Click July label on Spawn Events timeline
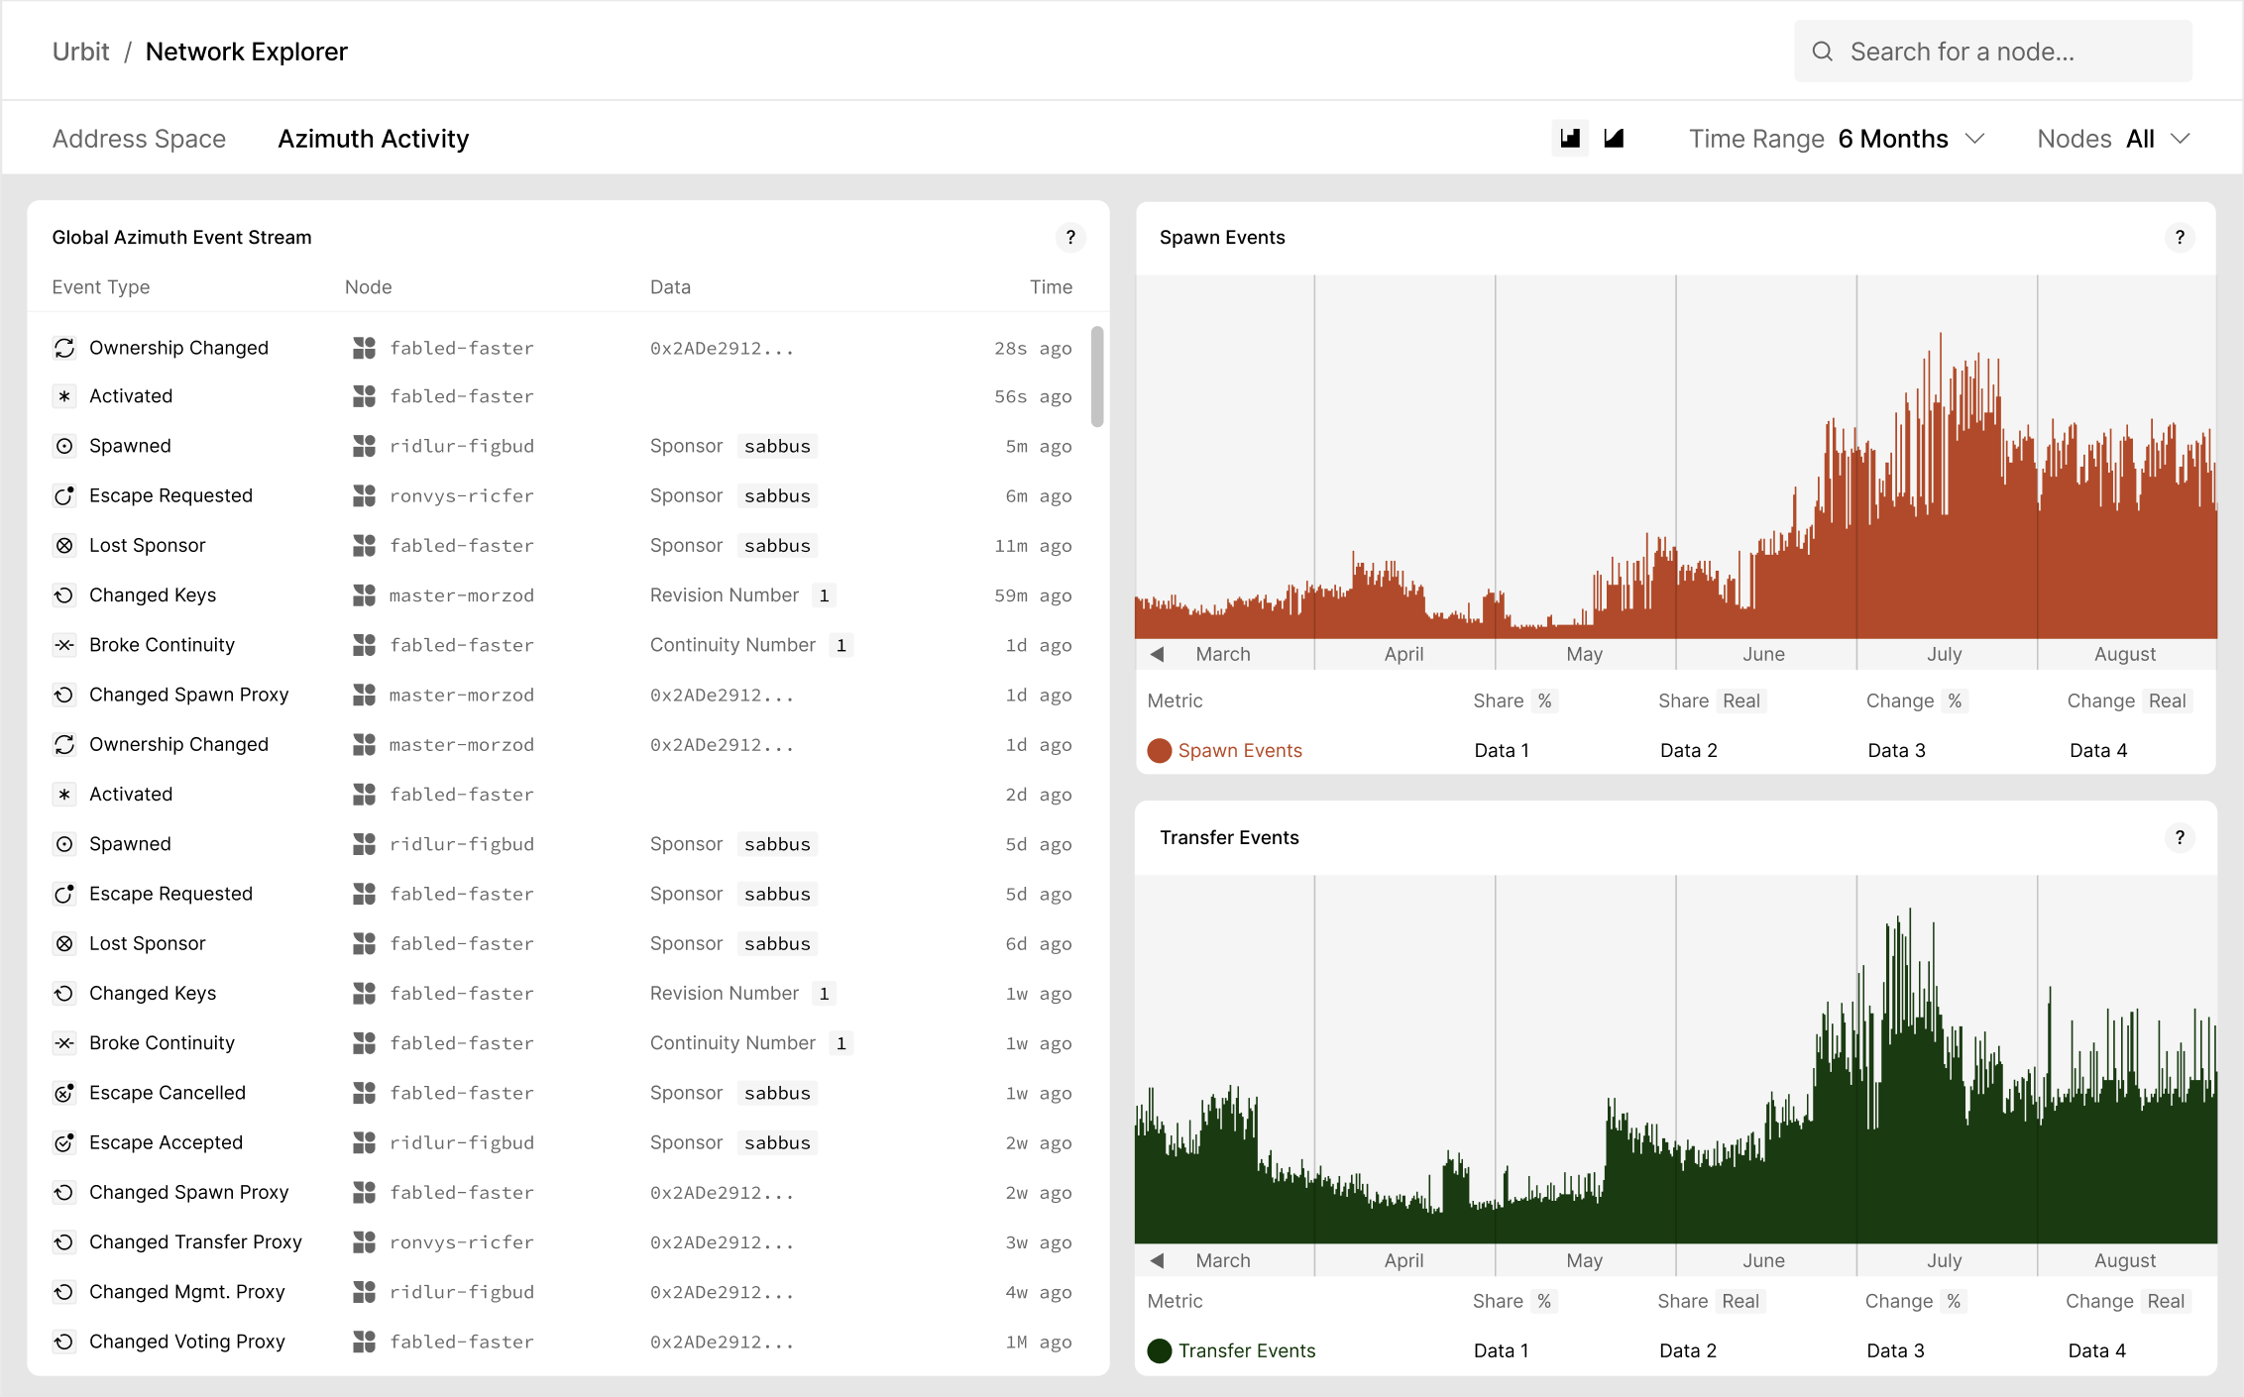 [1944, 654]
